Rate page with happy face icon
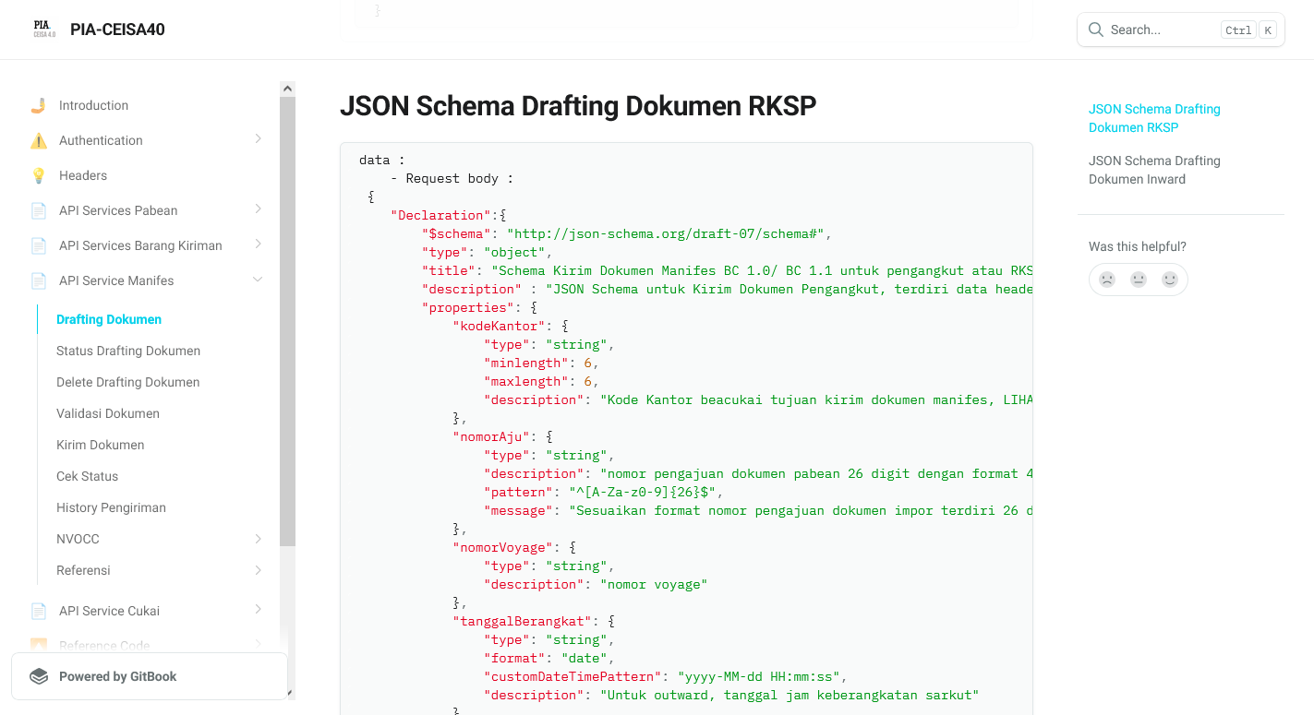Screen dimensions: 1314x715 [1170, 280]
